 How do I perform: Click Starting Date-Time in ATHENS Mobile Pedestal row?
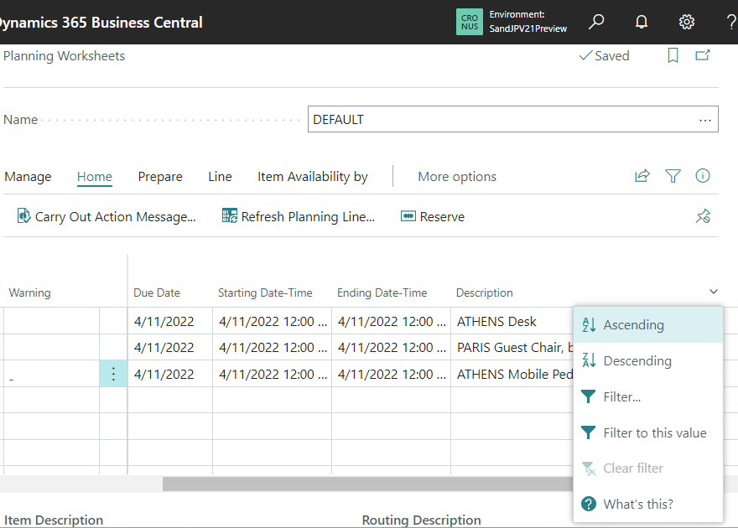click(x=272, y=375)
